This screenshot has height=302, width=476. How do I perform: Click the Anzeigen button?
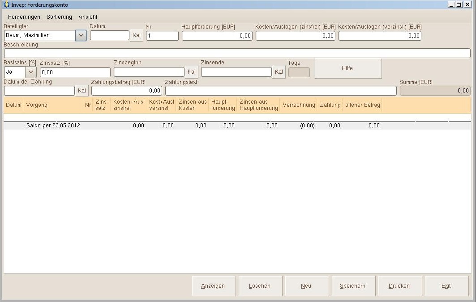[213, 286]
